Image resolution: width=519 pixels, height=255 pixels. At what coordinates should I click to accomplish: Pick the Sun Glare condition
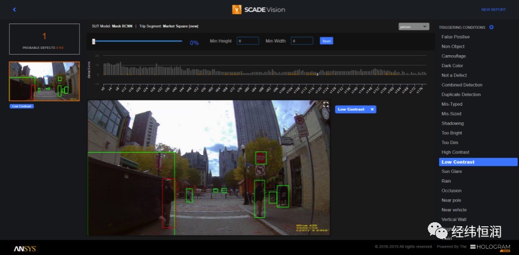pos(451,171)
